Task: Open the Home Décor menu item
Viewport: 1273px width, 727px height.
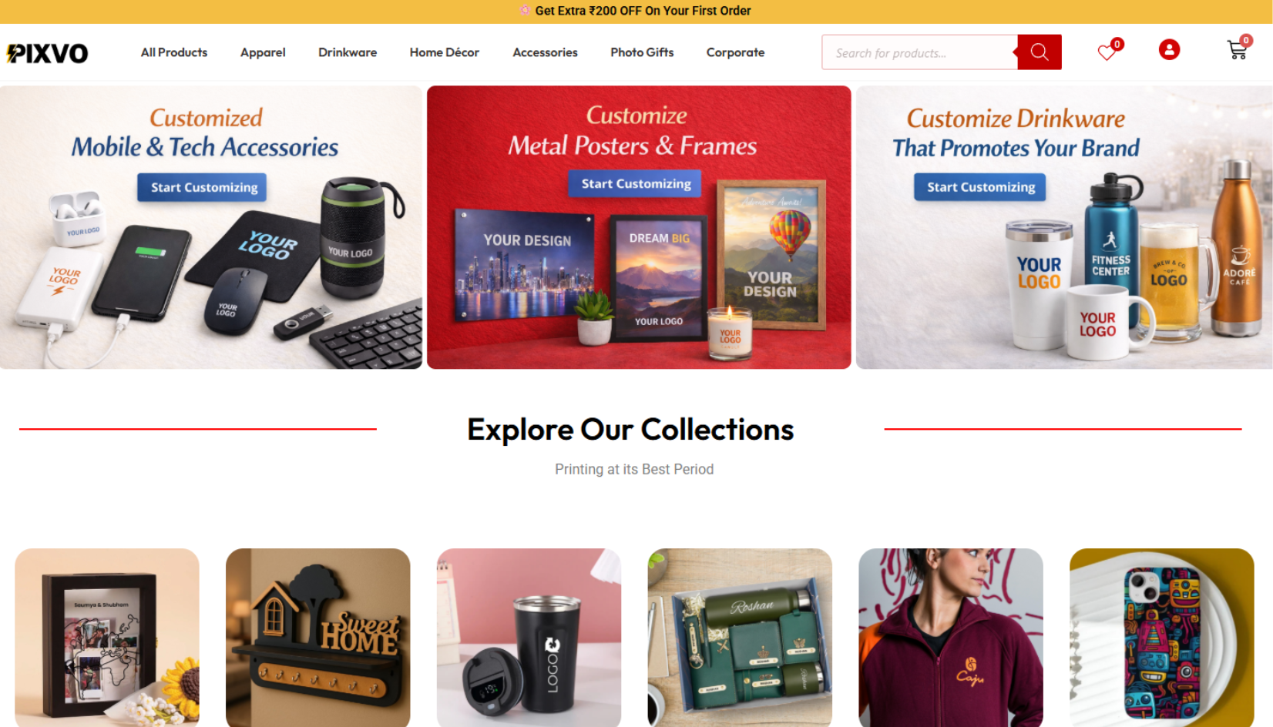Action: (x=445, y=52)
